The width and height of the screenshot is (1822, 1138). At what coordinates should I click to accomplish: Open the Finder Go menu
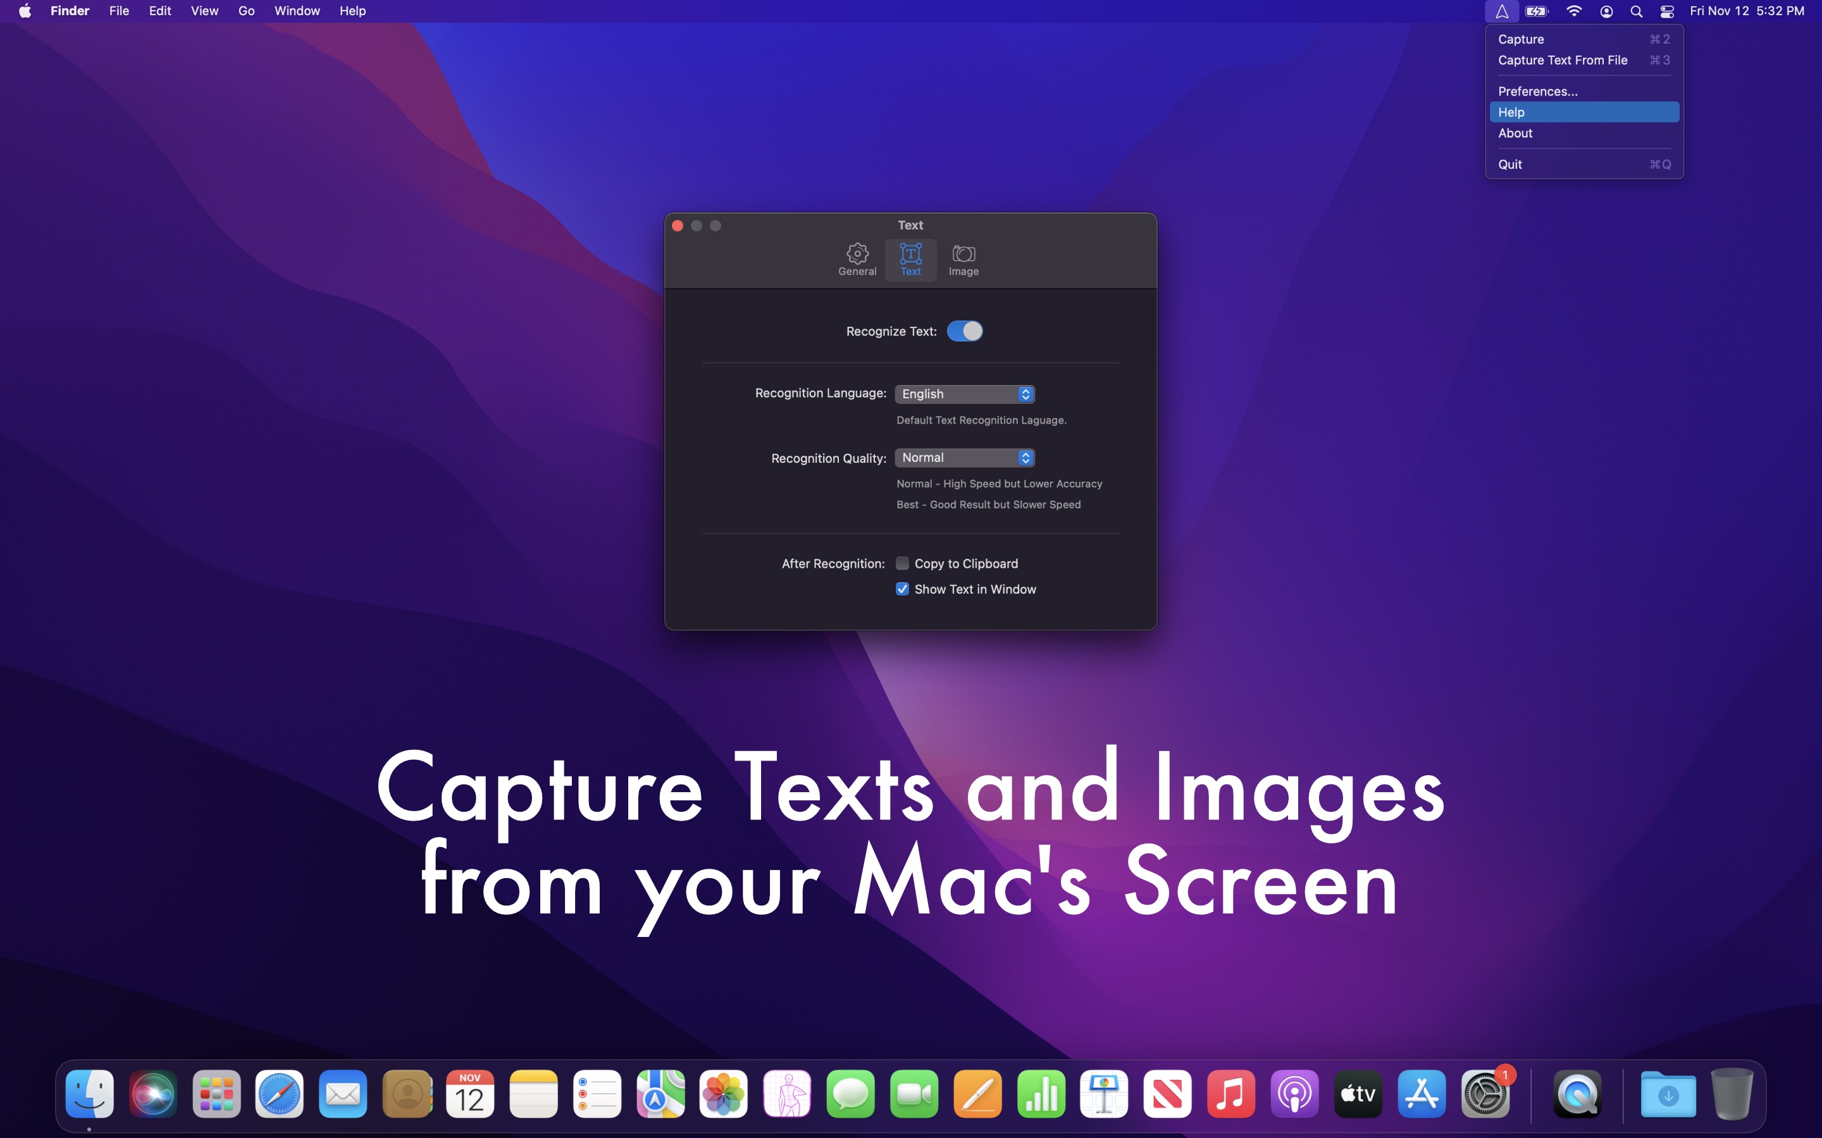tap(246, 11)
